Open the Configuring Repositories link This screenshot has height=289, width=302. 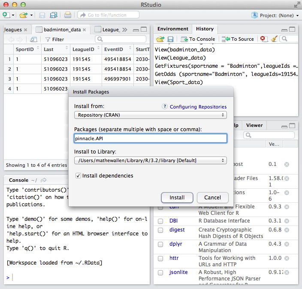click(198, 107)
